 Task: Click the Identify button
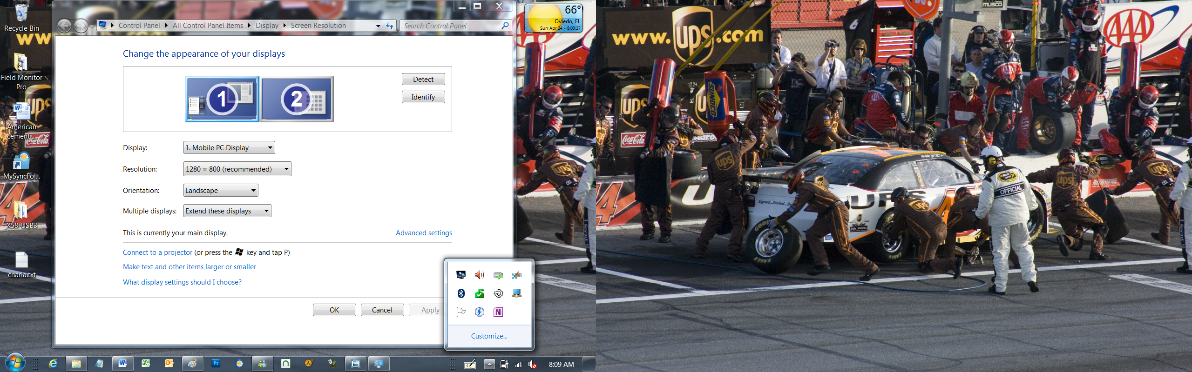(423, 97)
